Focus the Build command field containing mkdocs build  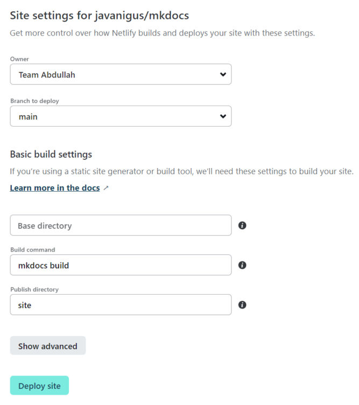click(x=121, y=265)
